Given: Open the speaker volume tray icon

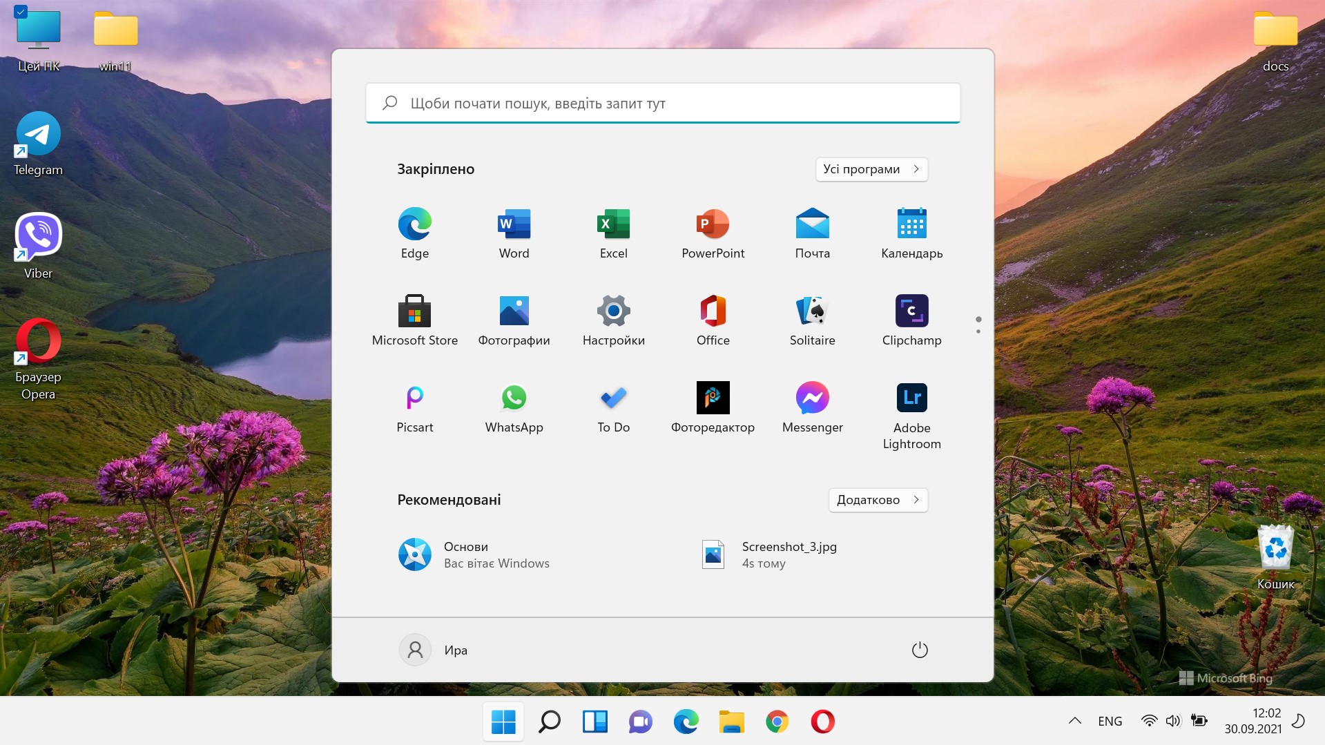Looking at the screenshot, I should click(x=1173, y=721).
